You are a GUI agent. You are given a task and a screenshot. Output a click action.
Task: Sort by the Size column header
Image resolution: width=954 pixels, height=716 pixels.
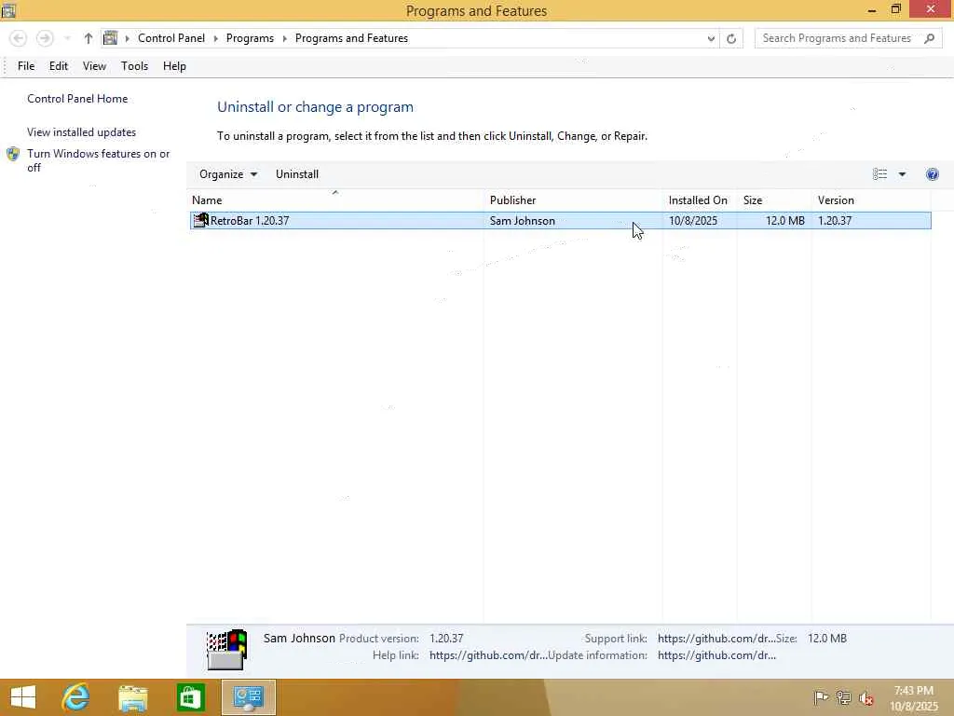(774, 200)
